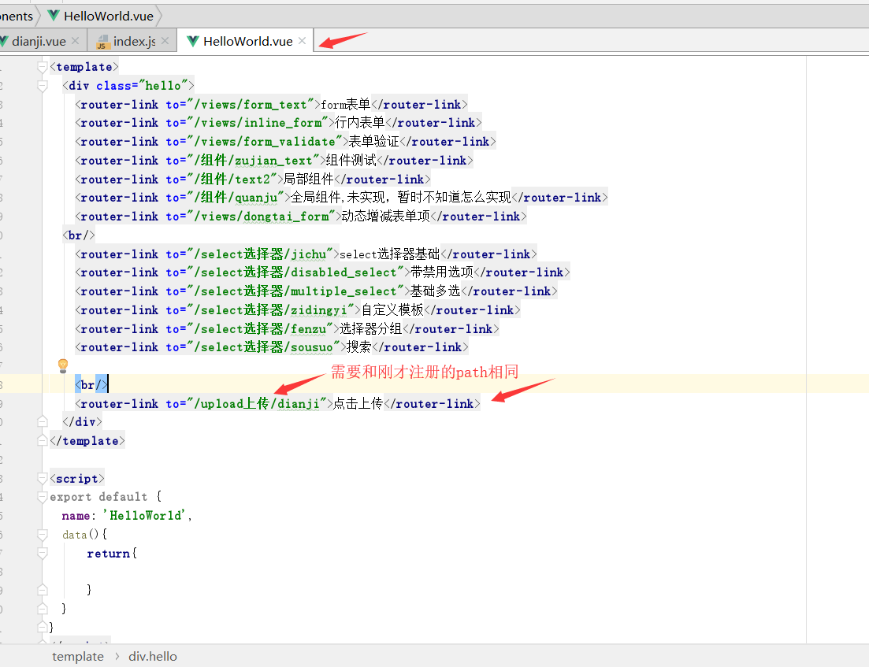
Task: Click the Vue logo on dianji.vue tab
Action: [6, 39]
